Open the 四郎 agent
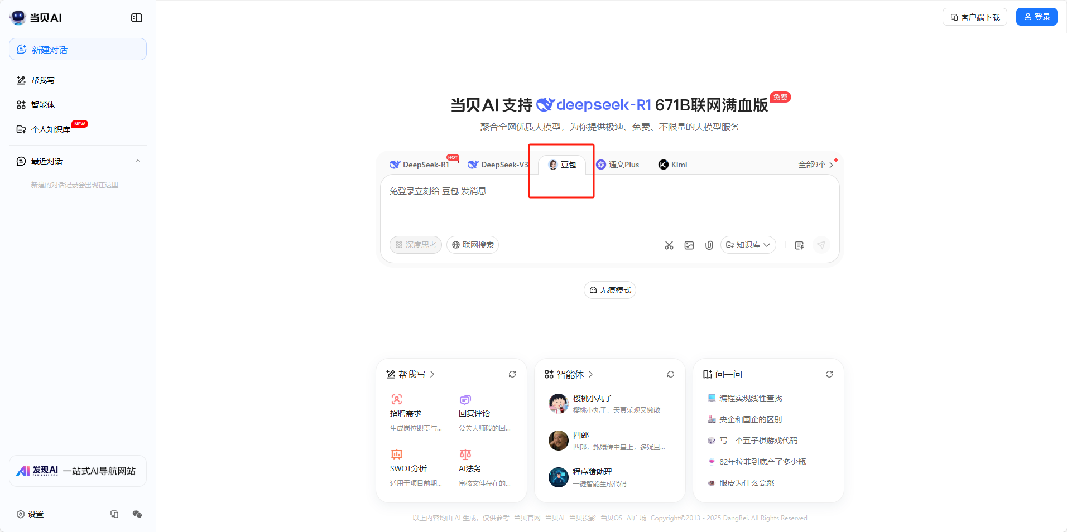Viewport: 1067px width, 532px height. point(609,441)
